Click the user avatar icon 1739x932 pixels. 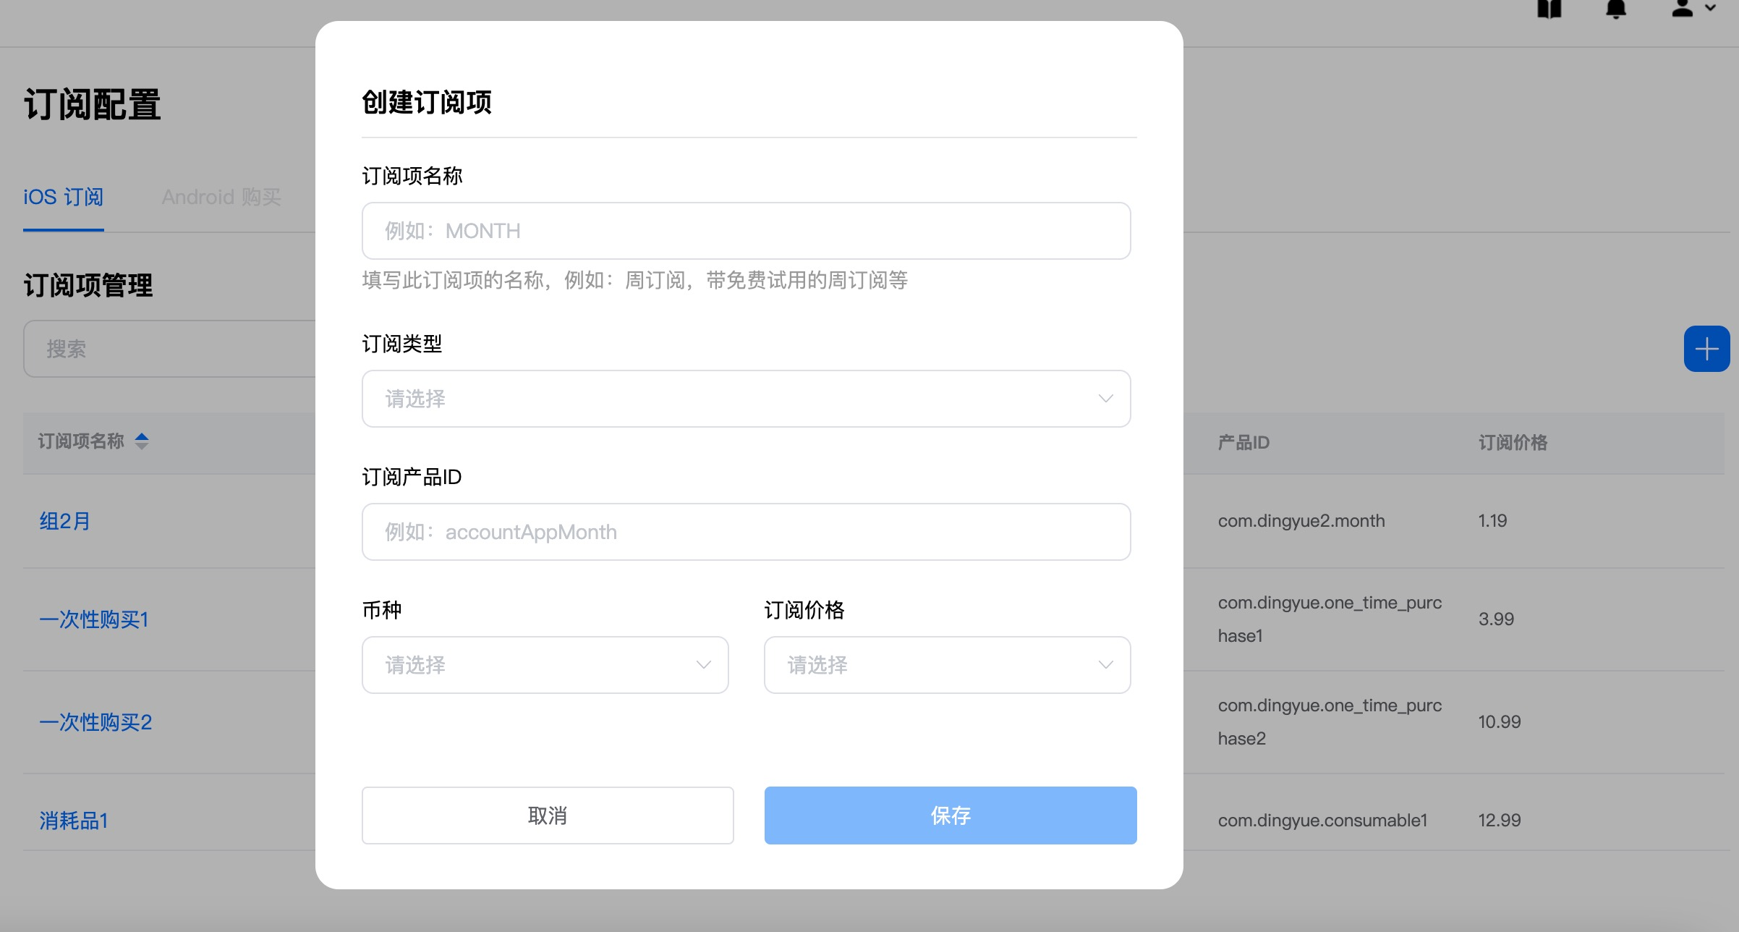coord(1682,8)
